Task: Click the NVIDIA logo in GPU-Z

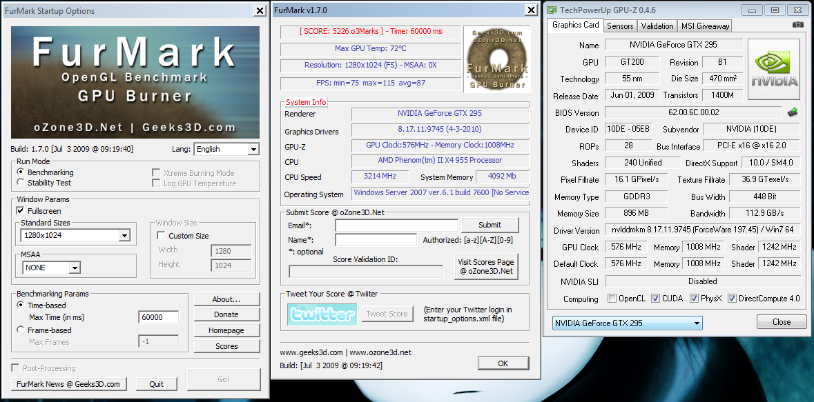Action: tap(775, 70)
